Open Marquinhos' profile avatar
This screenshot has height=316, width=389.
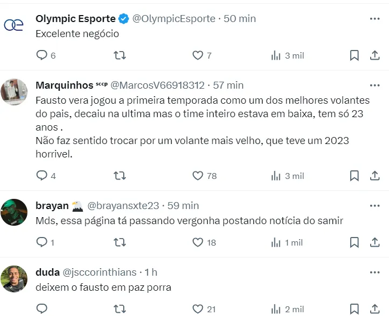(x=15, y=91)
